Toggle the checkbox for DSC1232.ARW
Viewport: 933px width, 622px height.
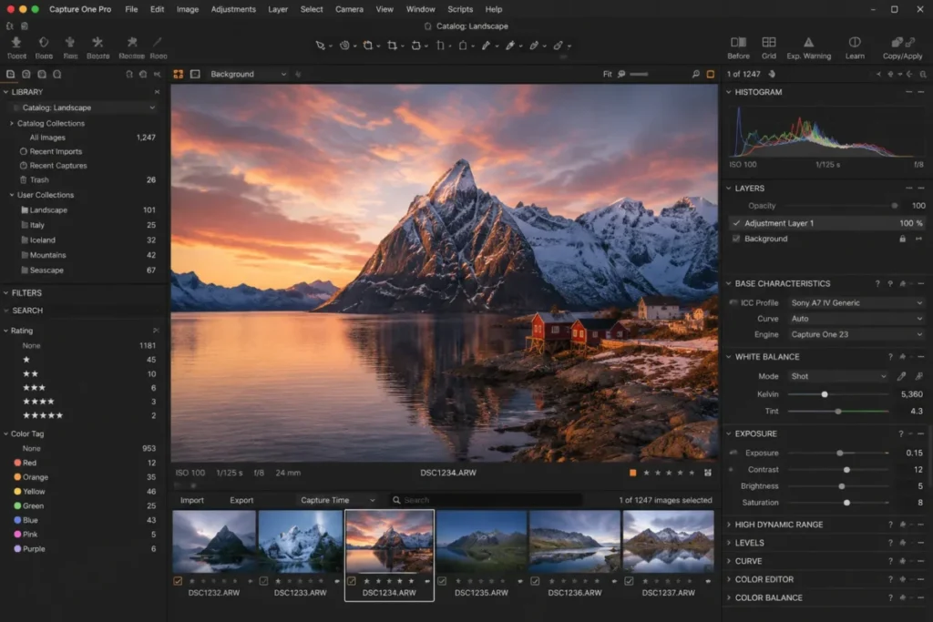178,581
